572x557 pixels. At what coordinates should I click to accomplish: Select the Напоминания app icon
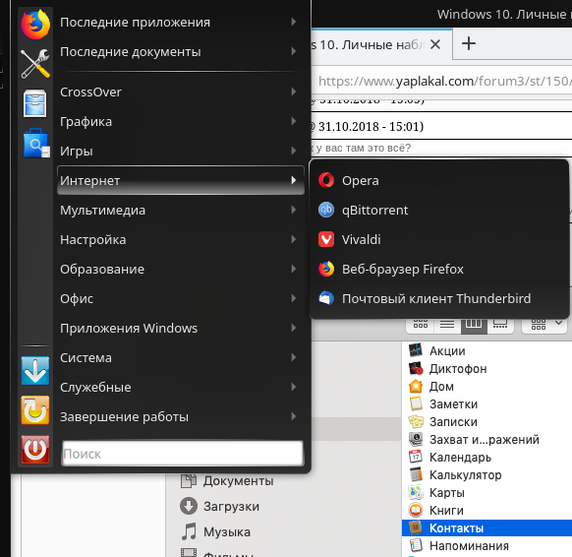point(416,545)
